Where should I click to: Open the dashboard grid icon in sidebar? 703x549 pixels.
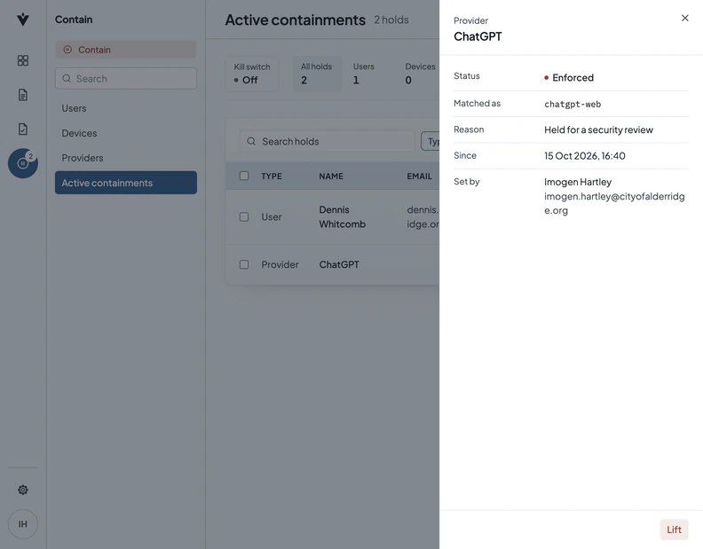(23, 60)
